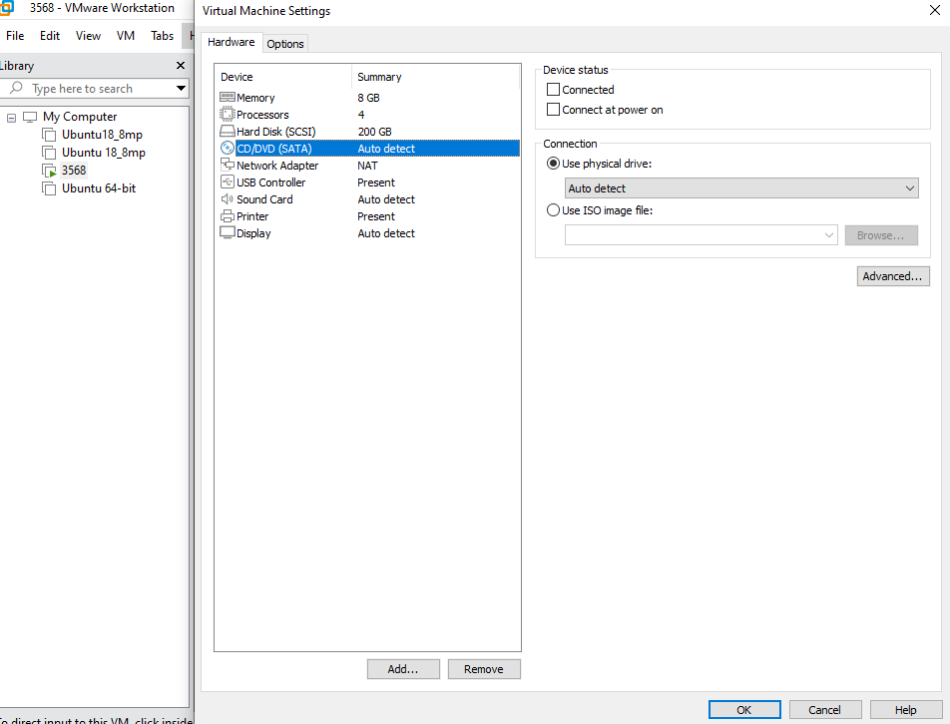
Task: Click the 8 GB memory summary value
Action: (368, 98)
